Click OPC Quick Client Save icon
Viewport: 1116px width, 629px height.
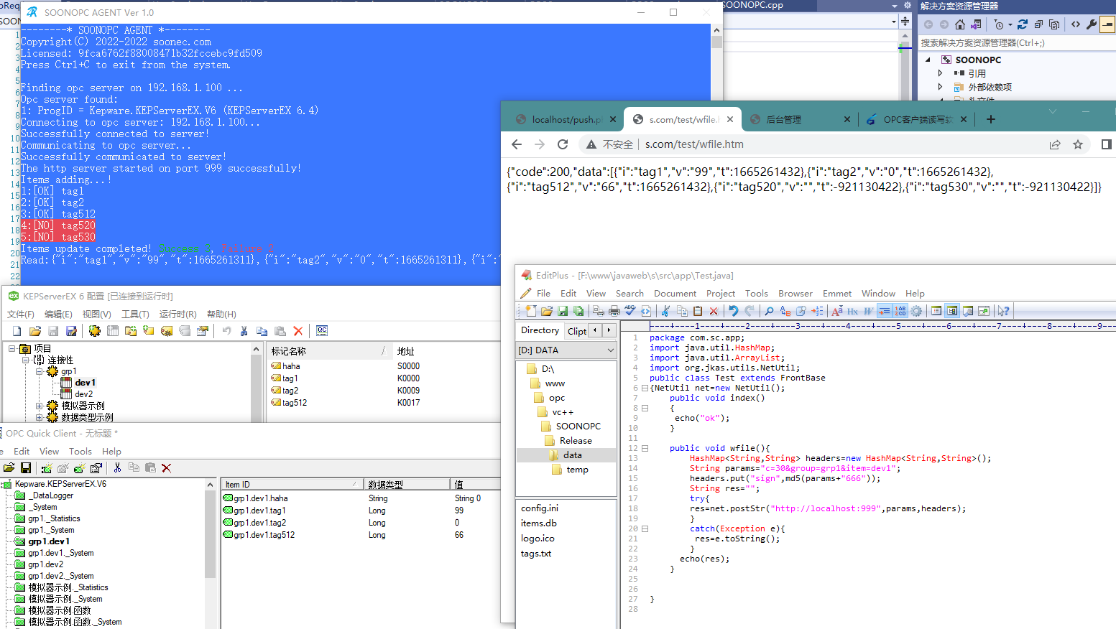click(26, 468)
